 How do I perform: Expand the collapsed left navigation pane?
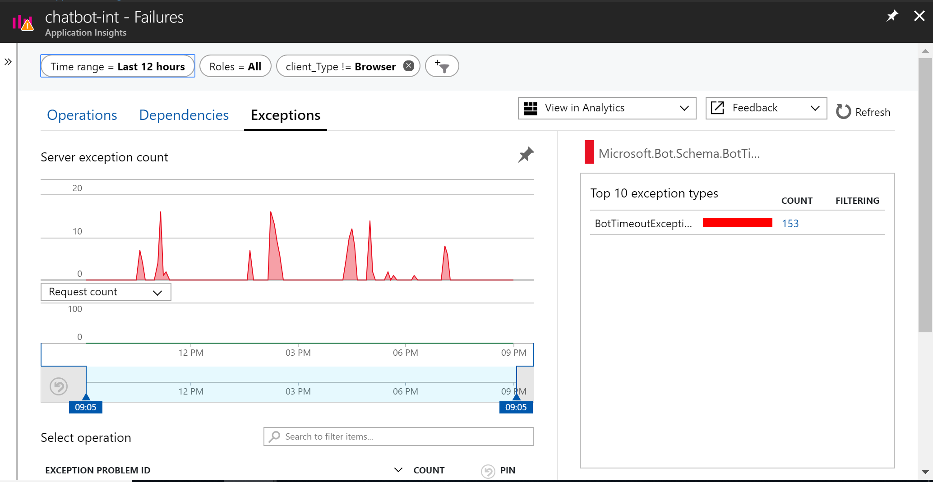pyautogui.click(x=8, y=62)
